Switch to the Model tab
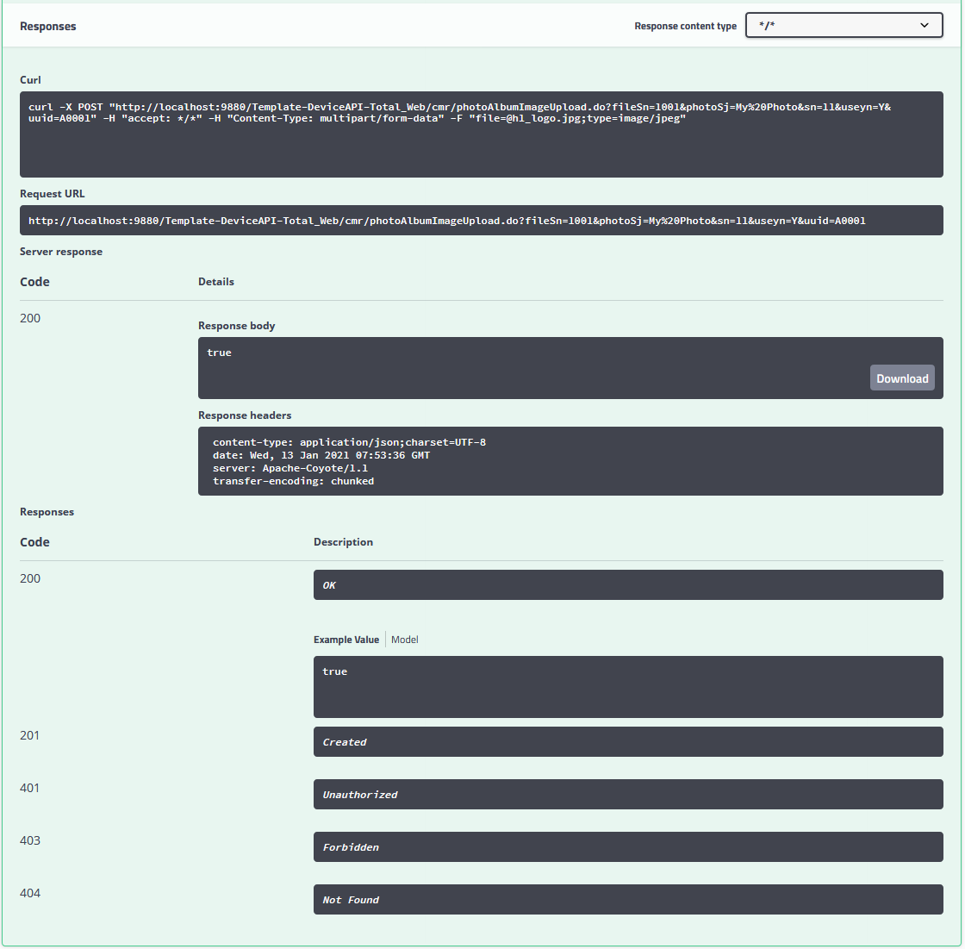 (x=405, y=640)
